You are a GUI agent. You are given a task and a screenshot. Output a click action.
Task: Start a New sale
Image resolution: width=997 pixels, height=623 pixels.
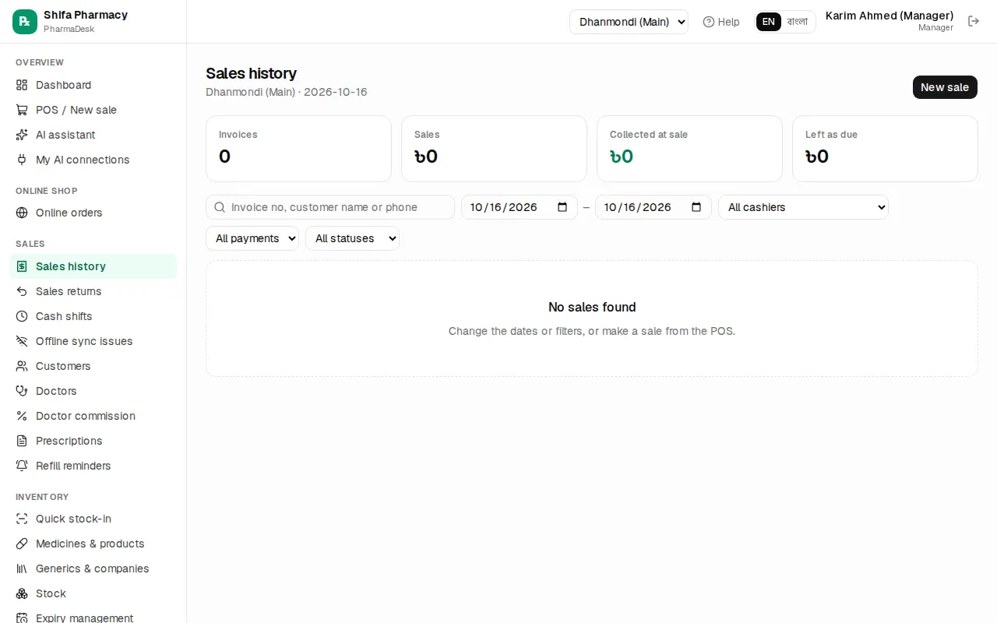tap(945, 87)
